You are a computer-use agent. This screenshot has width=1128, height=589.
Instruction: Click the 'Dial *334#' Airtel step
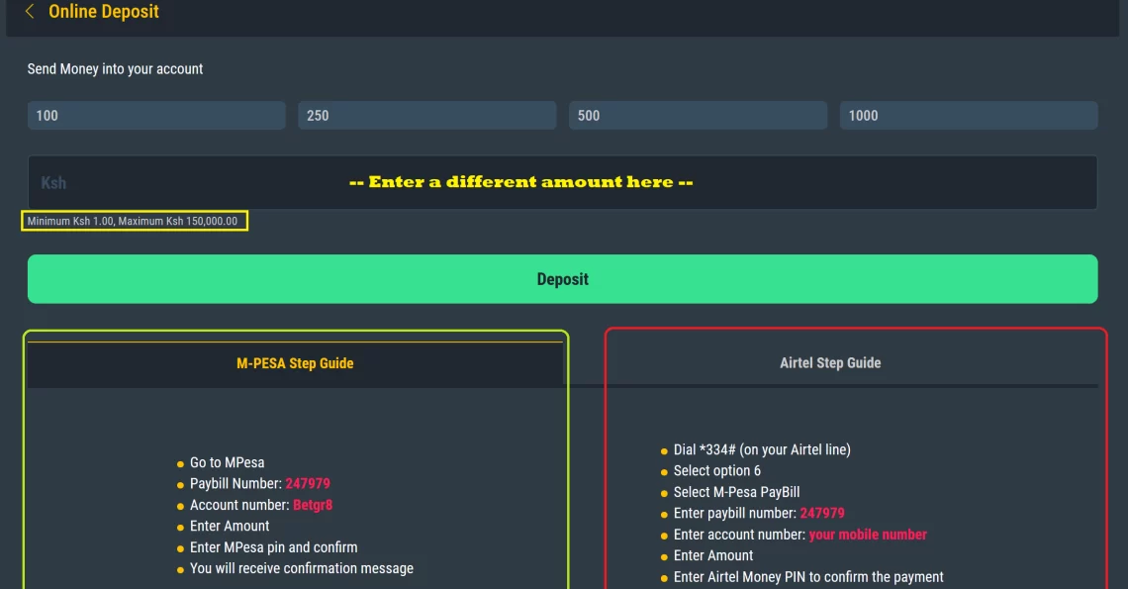[762, 450]
